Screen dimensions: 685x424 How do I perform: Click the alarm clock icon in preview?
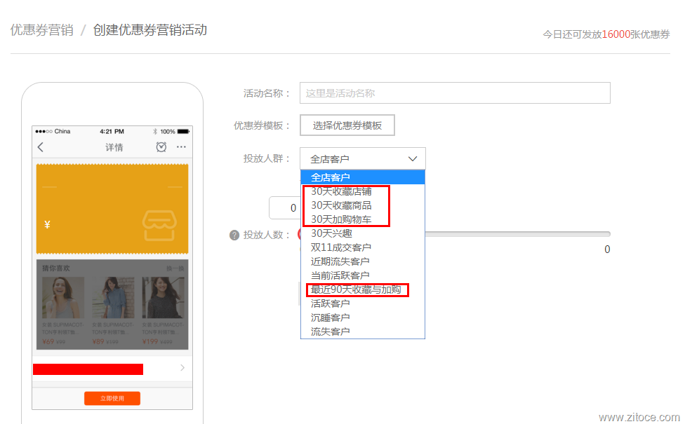coord(161,147)
